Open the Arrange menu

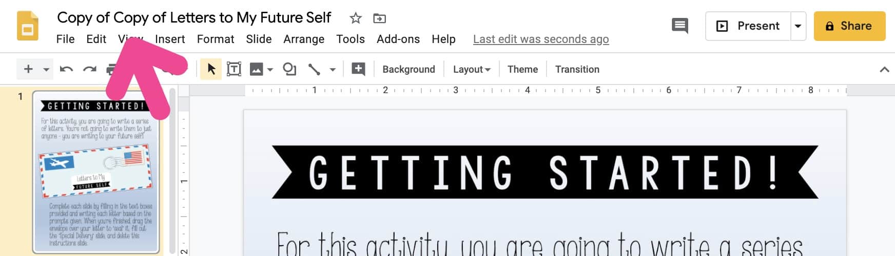304,39
